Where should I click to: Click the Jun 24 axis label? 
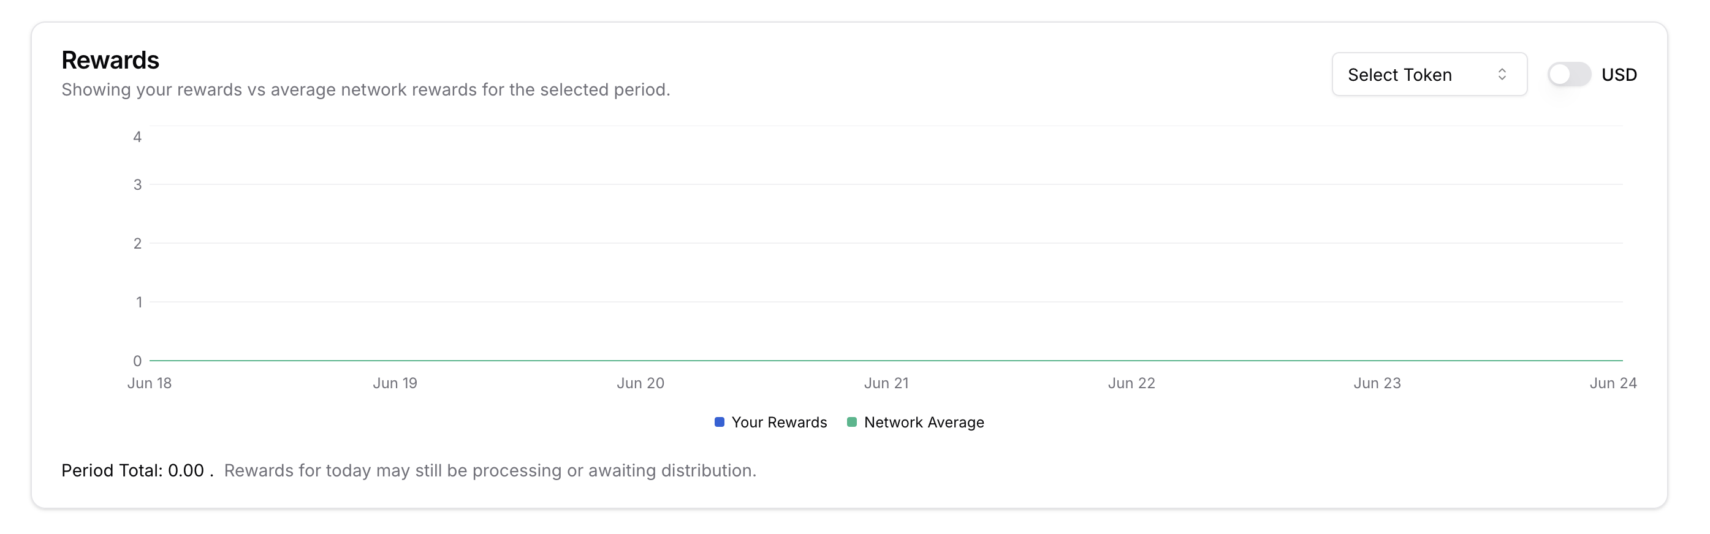point(1613,383)
